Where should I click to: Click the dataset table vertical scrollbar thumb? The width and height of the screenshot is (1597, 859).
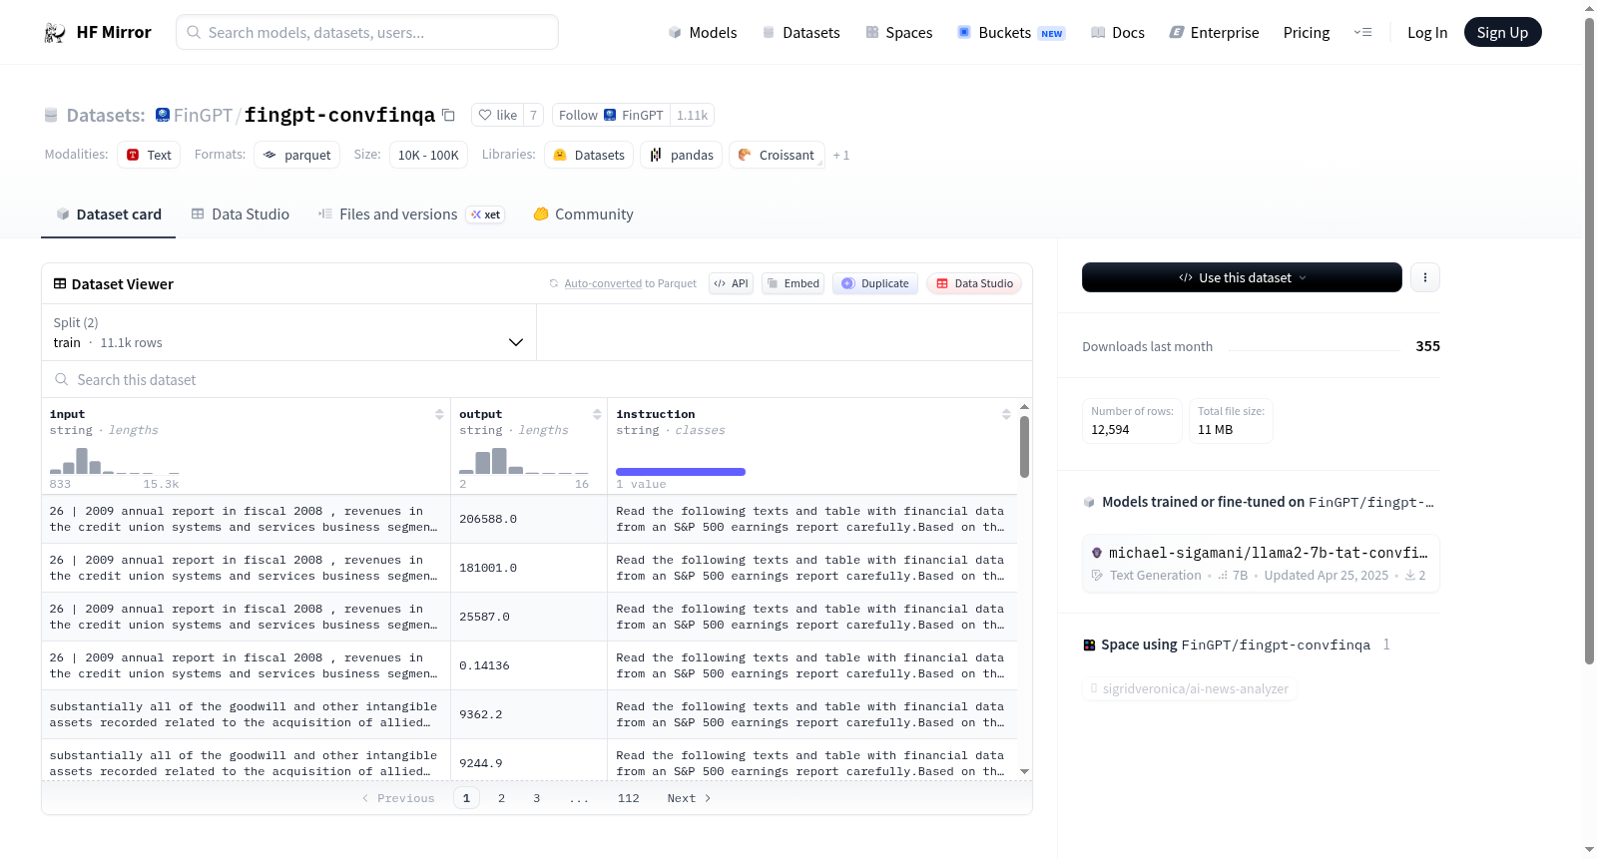tap(1024, 447)
